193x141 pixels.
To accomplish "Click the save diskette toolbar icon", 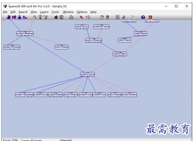I will [x=102, y=17].
